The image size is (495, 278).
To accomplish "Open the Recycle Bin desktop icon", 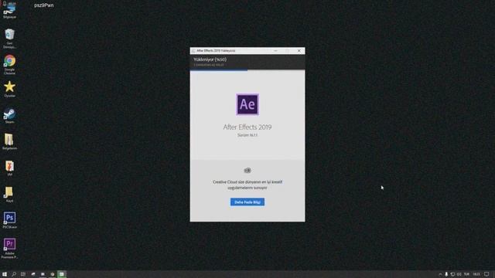I will tap(9, 39).
